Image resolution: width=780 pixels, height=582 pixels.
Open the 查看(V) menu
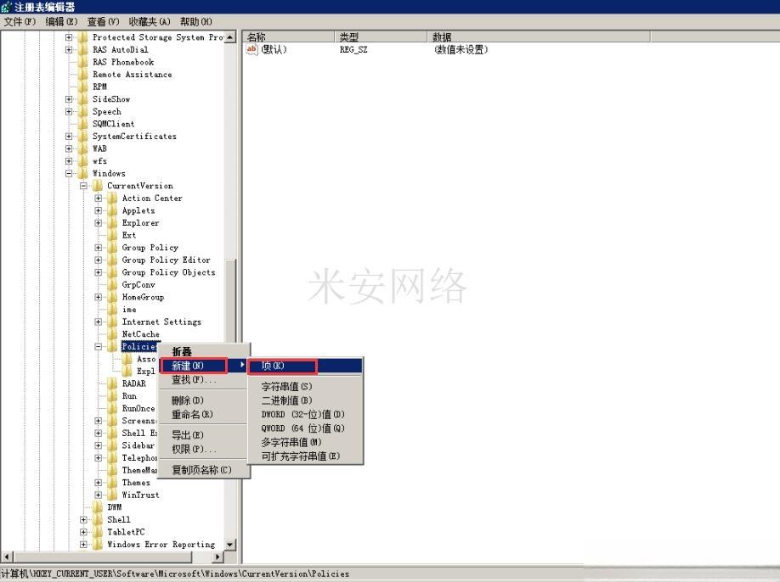click(103, 22)
